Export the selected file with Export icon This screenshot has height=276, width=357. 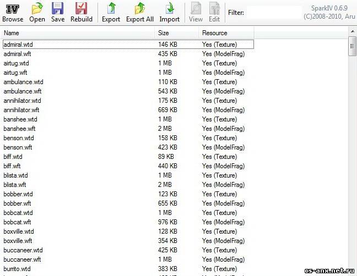tap(111, 13)
